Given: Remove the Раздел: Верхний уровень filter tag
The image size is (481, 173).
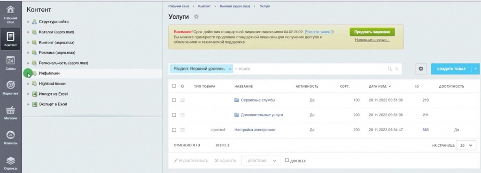Looking at the screenshot, I should [x=230, y=69].
